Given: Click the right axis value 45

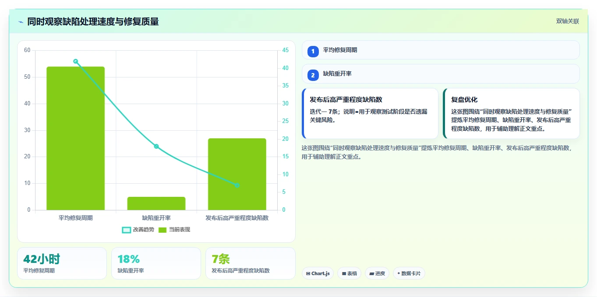Looking at the screenshot, I should (286, 50).
